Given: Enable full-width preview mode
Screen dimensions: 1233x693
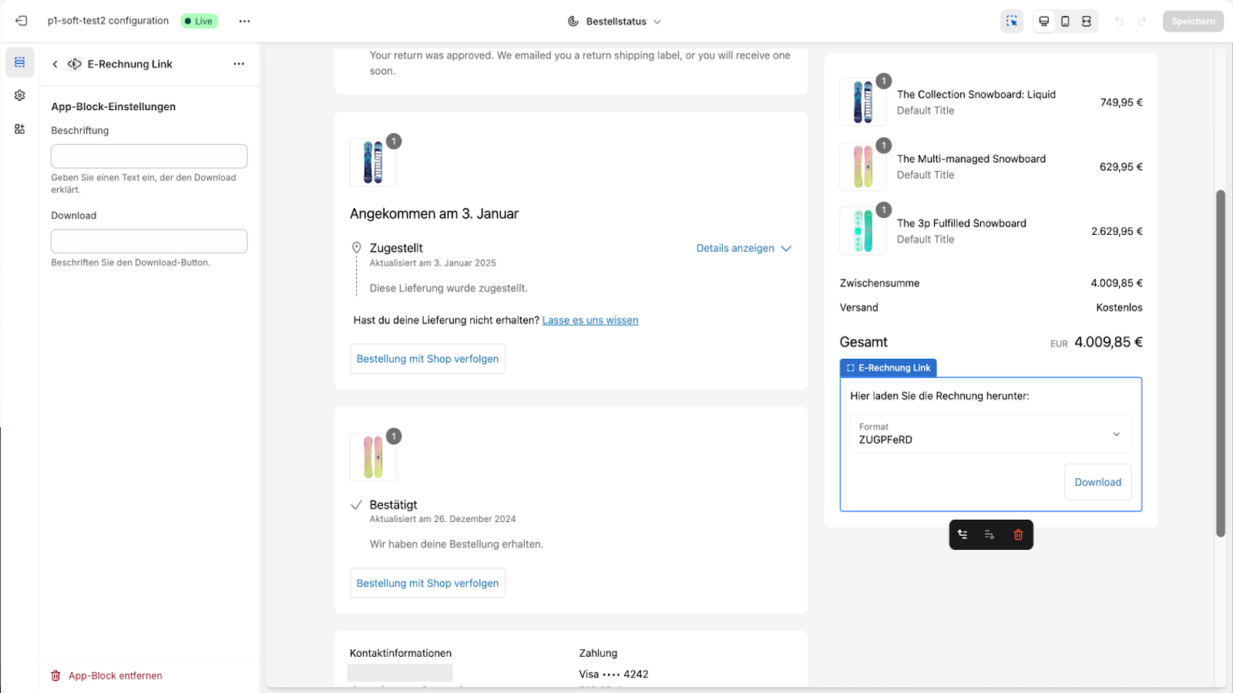Looking at the screenshot, I should [1086, 21].
